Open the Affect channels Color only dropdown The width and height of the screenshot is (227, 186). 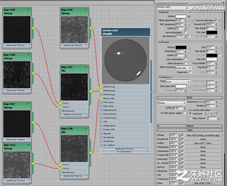tap(183, 68)
